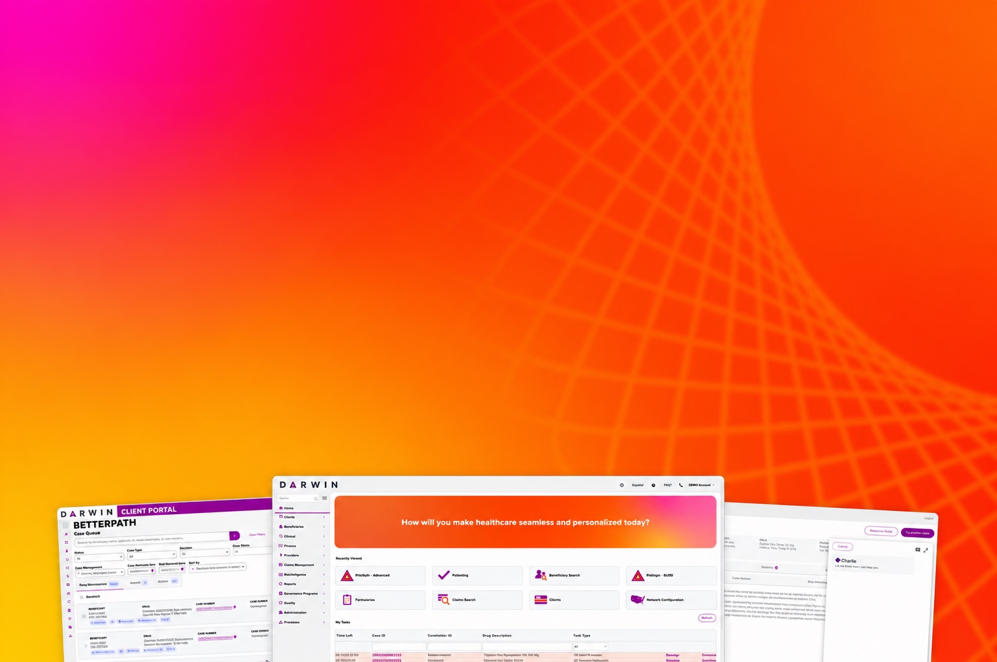Open the DEMO Account dropdown
This screenshot has width=997, height=662.
(x=701, y=485)
